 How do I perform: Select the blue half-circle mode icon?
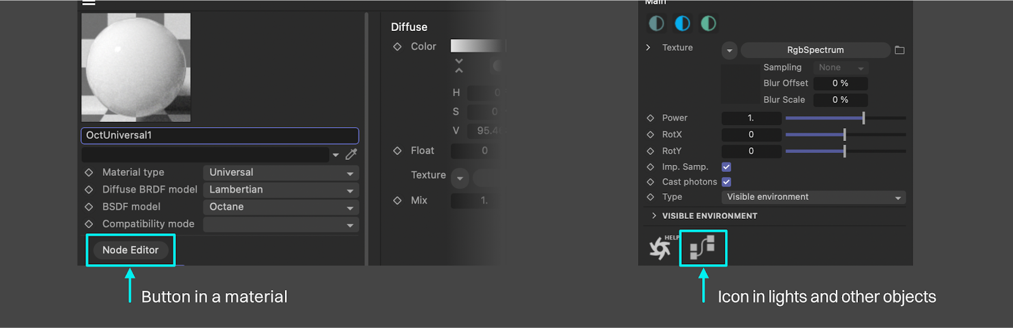(683, 23)
